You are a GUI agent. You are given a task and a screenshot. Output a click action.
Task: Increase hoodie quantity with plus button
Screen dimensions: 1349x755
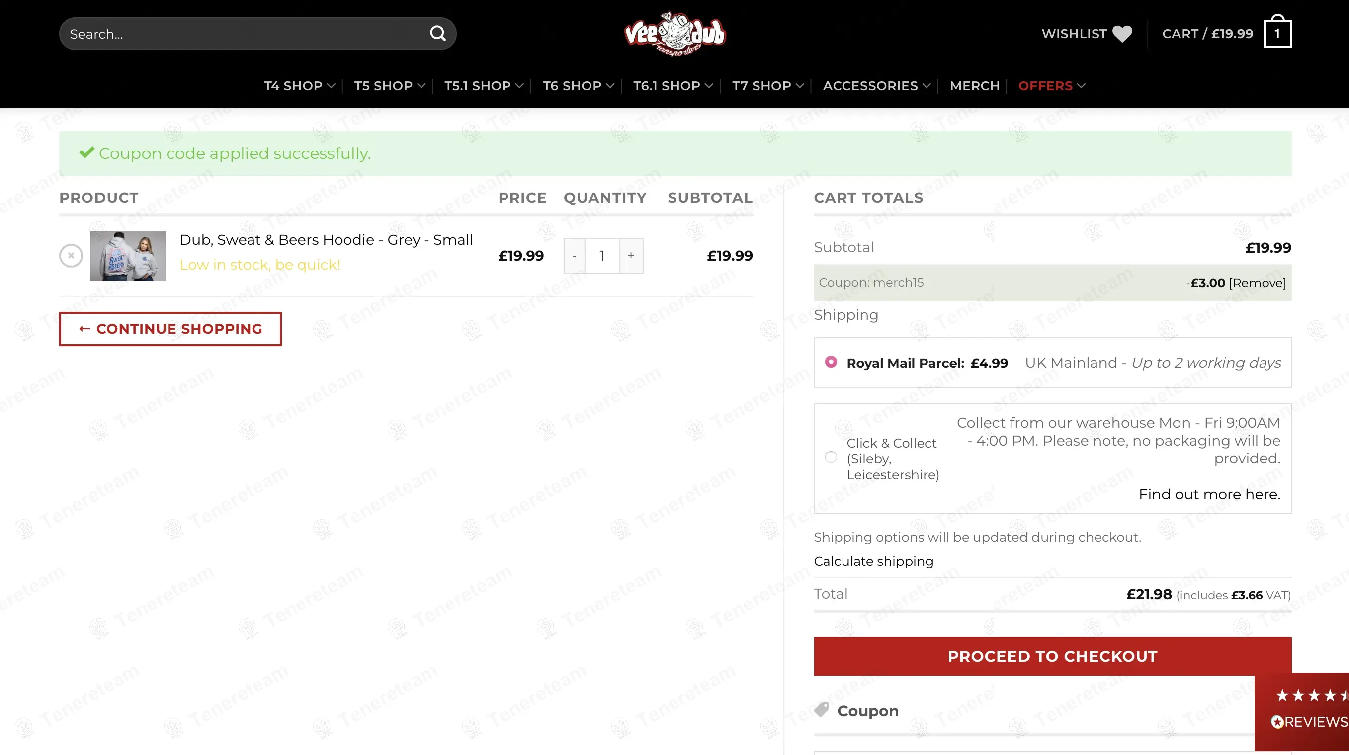631,256
